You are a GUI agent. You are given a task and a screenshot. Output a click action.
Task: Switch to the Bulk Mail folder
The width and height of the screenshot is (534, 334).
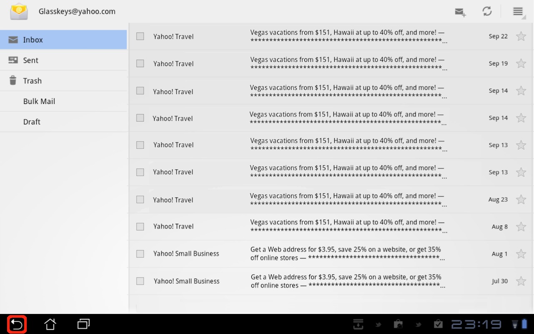[39, 101]
